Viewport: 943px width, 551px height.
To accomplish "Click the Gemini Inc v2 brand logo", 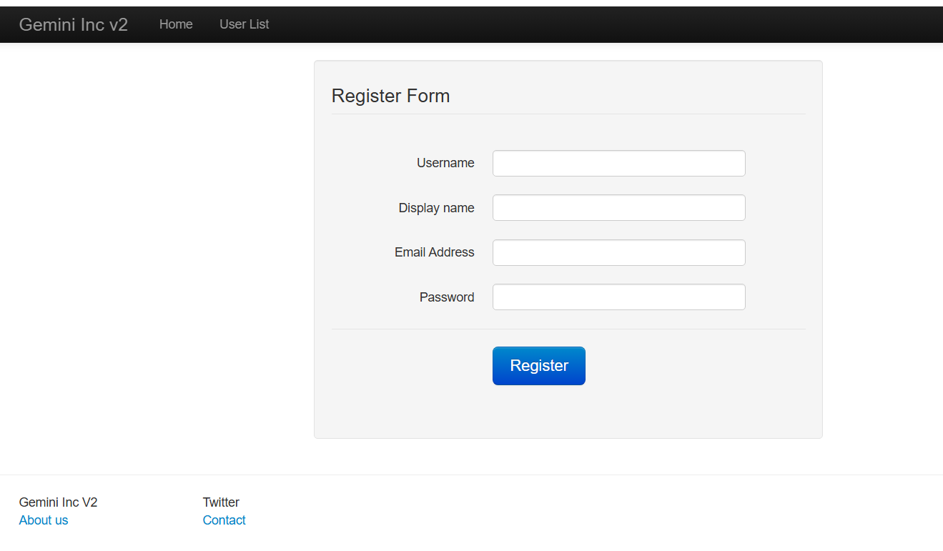I will tap(73, 25).
